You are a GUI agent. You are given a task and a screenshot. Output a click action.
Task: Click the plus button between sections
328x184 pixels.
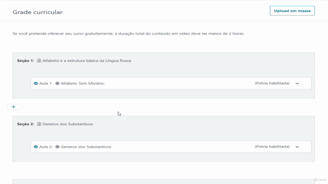14,107
